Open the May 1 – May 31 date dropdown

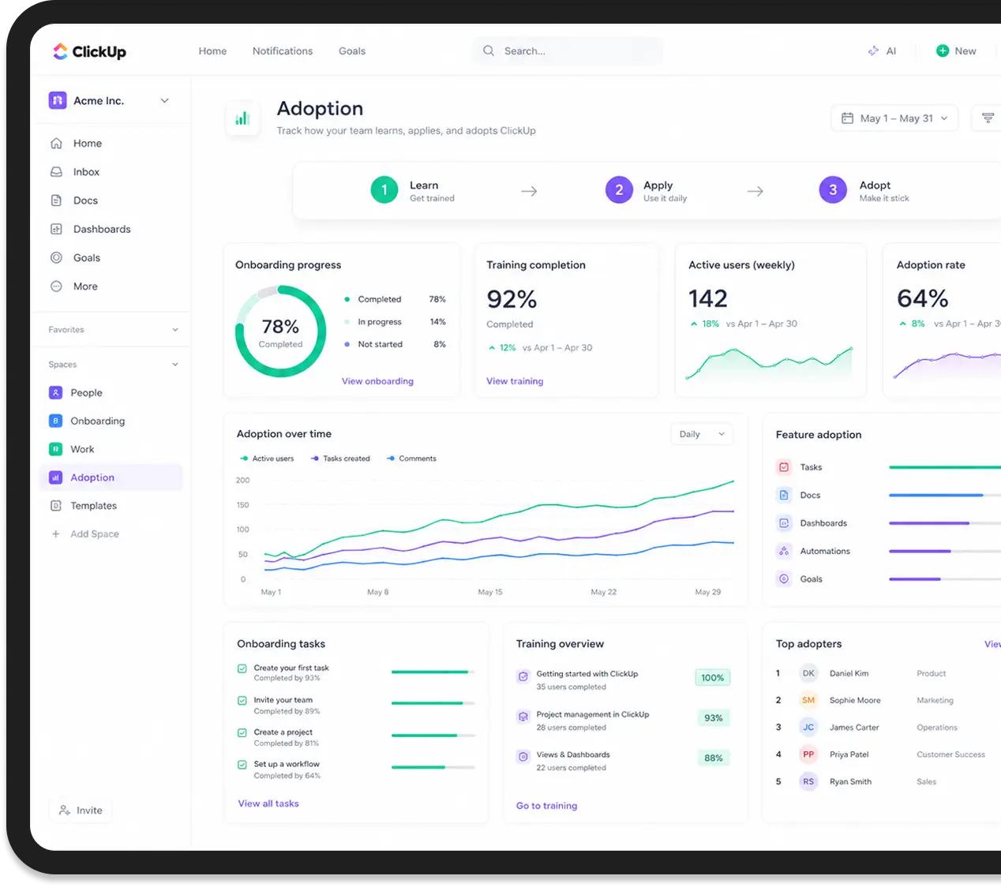click(x=894, y=118)
